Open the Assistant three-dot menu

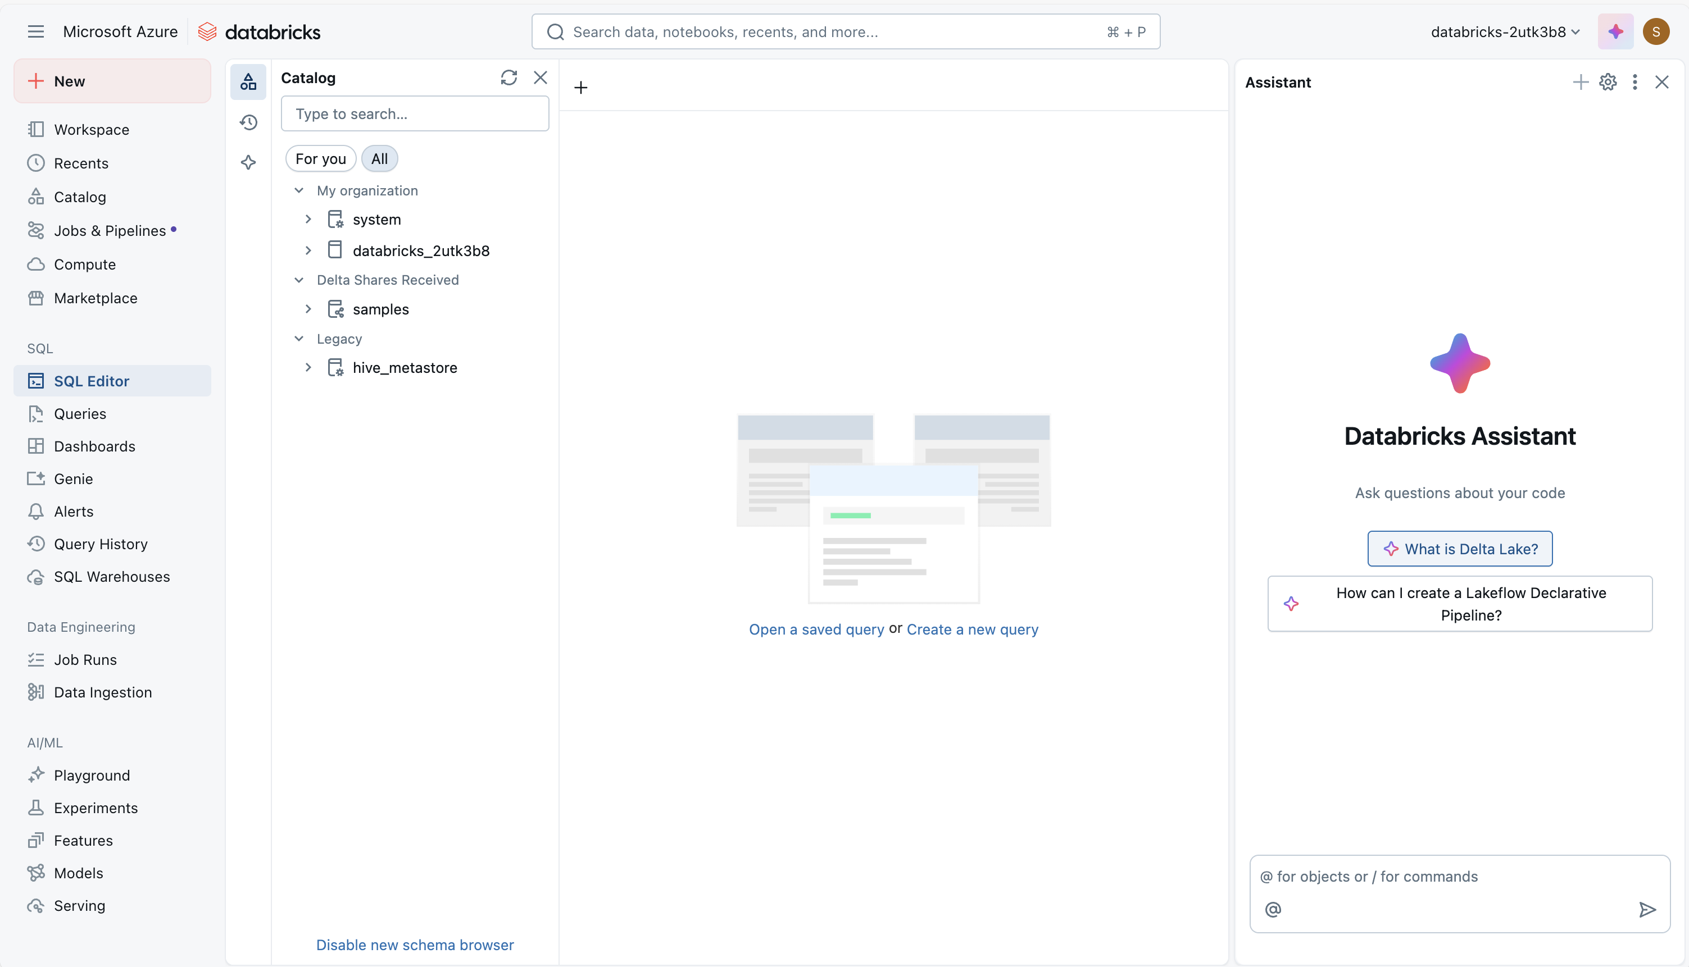(x=1634, y=81)
